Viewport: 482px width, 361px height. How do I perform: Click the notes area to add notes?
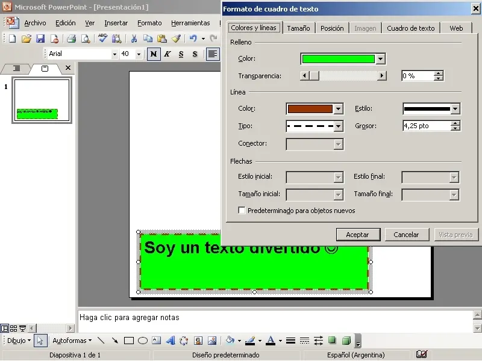tap(275, 321)
